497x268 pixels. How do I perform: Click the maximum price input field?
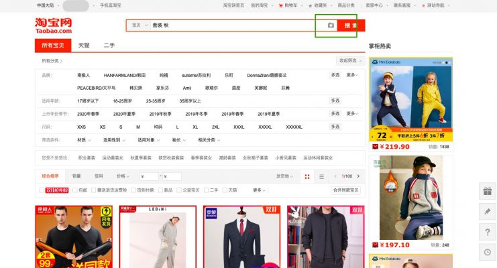pyautogui.click(x=172, y=176)
